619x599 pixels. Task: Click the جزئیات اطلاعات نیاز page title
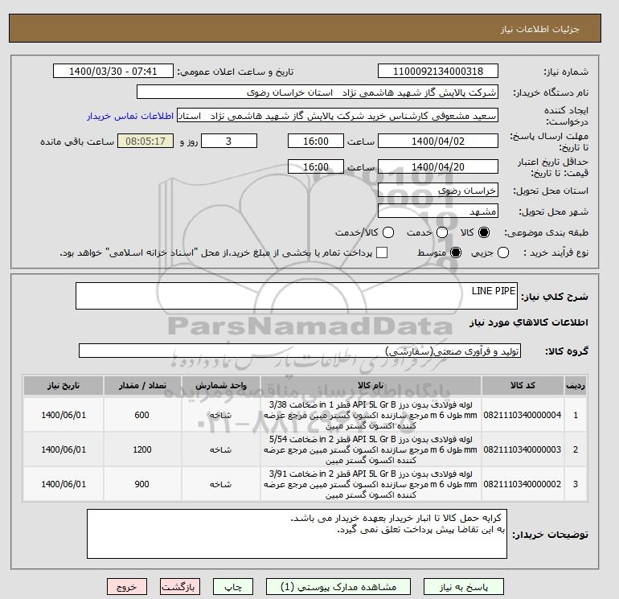[539, 29]
